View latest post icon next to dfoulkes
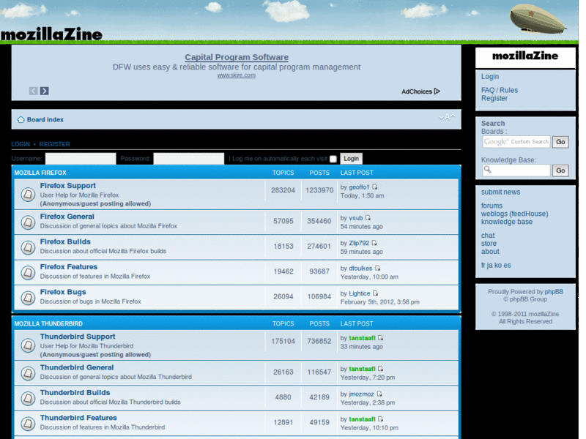 tap(377, 268)
